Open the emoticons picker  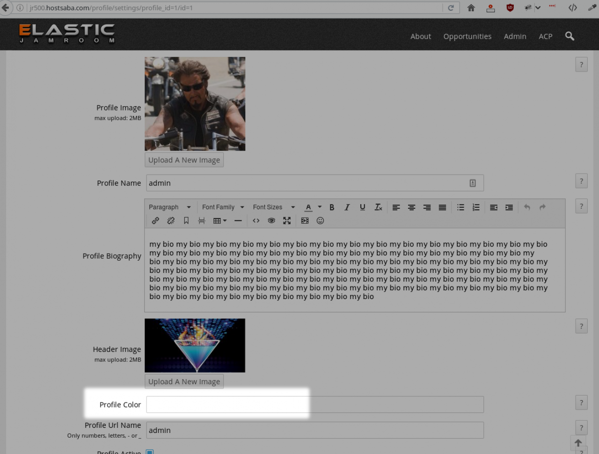320,221
